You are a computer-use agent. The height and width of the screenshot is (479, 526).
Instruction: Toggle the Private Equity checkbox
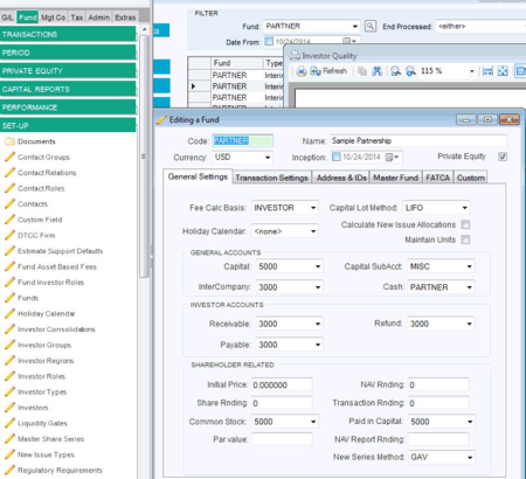pyautogui.click(x=503, y=157)
